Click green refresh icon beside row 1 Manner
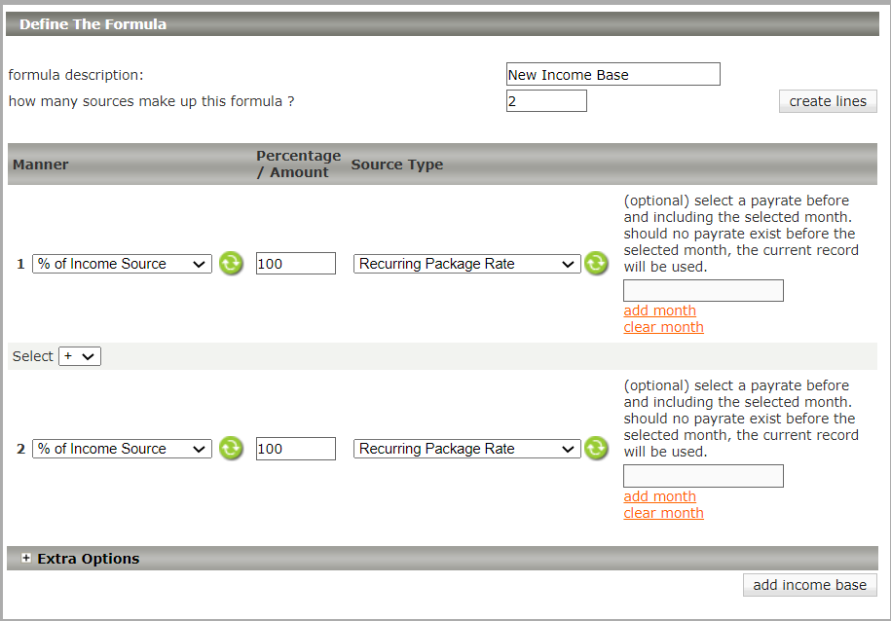The width and height of the screenshot is (891, 621). (x=231, y=263)
